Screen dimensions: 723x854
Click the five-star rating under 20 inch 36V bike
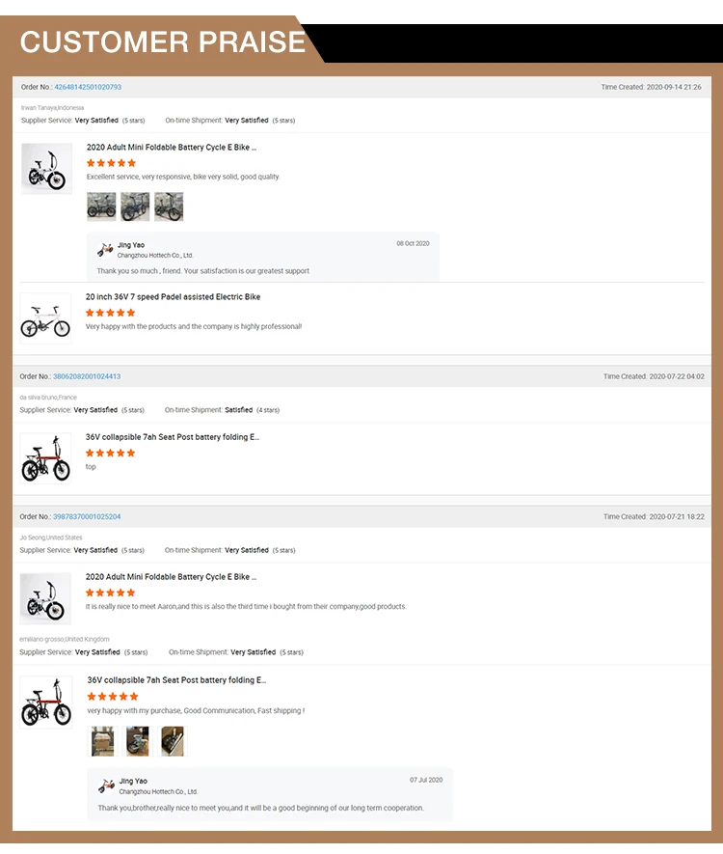click(111, 313)
